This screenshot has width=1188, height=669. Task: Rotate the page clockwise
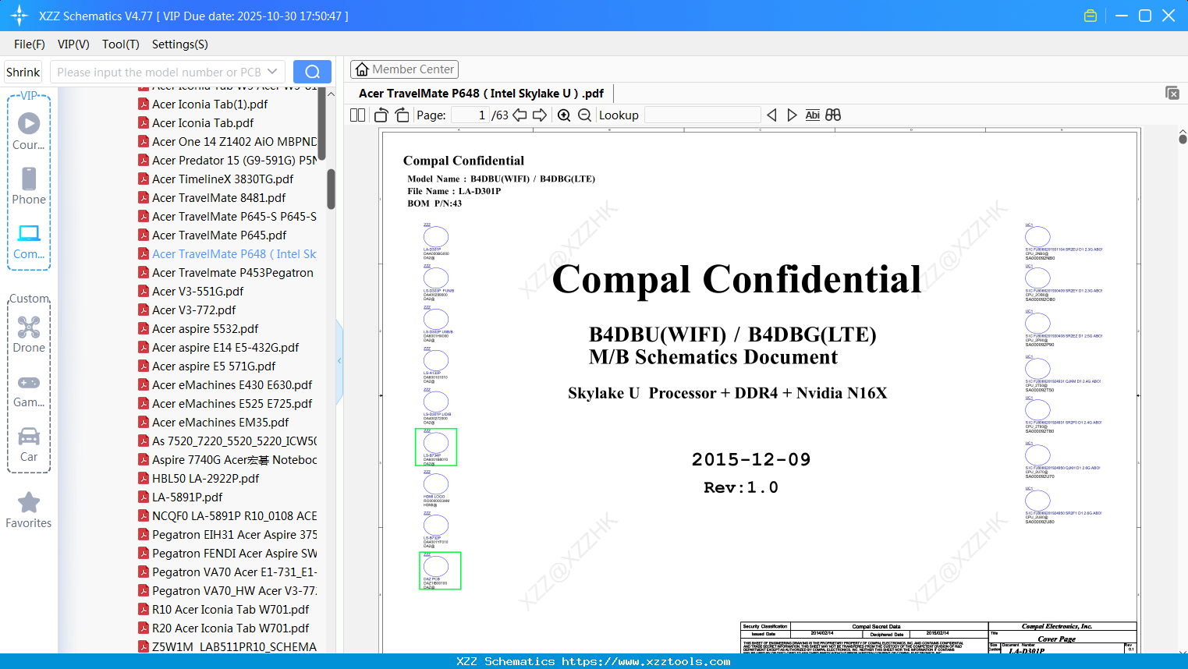point(403,115)
